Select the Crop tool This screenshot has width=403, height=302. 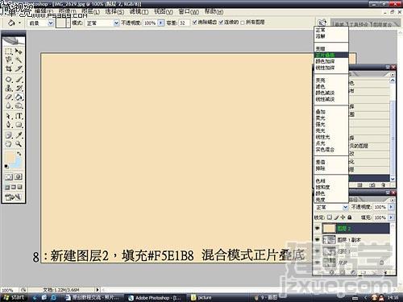[9, 69]
